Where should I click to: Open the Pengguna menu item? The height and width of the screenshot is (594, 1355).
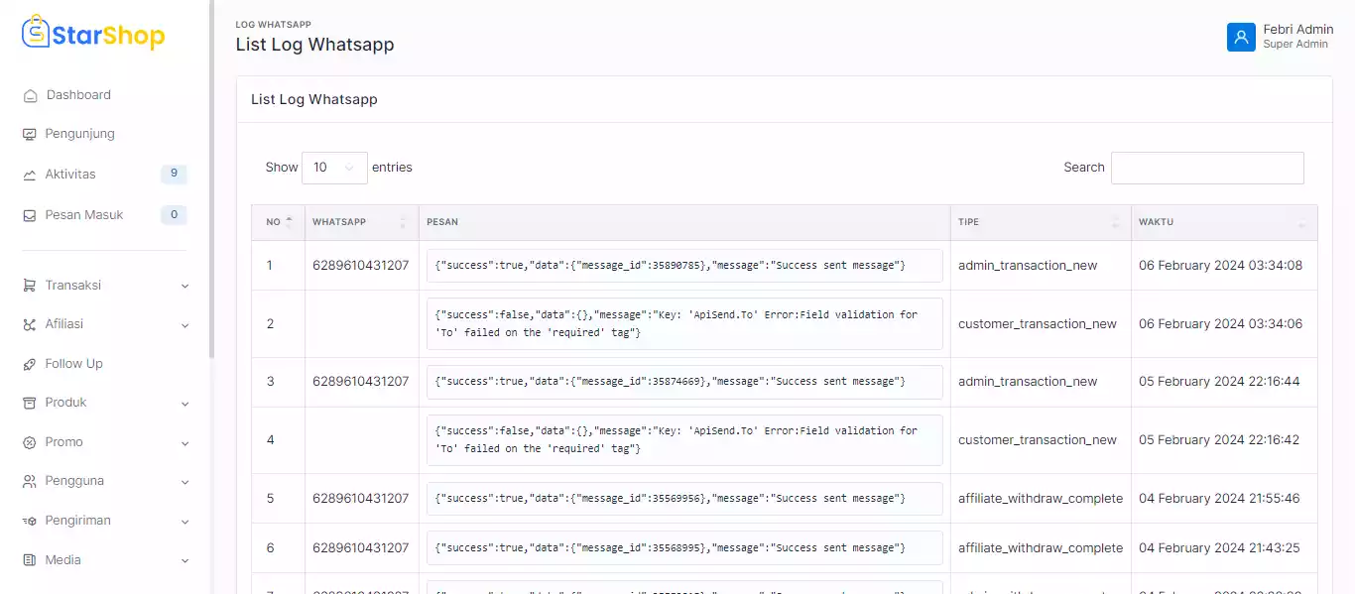click(74, 481)
